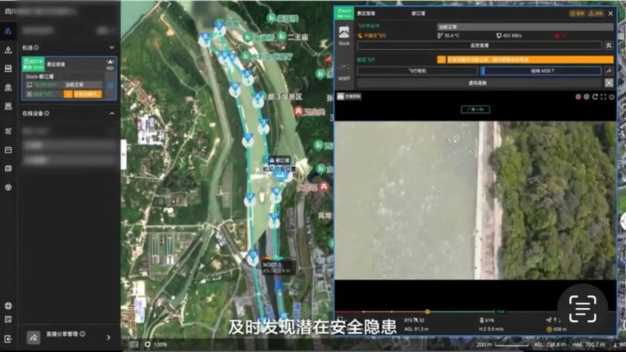The width and height of the screenshot is (626, 352).
Task: Select the M30T tab in device panel
Action: [344, 72]
